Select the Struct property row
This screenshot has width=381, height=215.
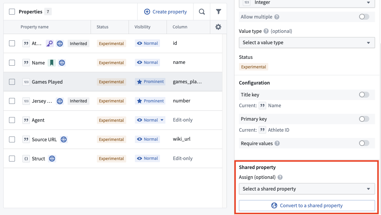[x=113, y=159]
